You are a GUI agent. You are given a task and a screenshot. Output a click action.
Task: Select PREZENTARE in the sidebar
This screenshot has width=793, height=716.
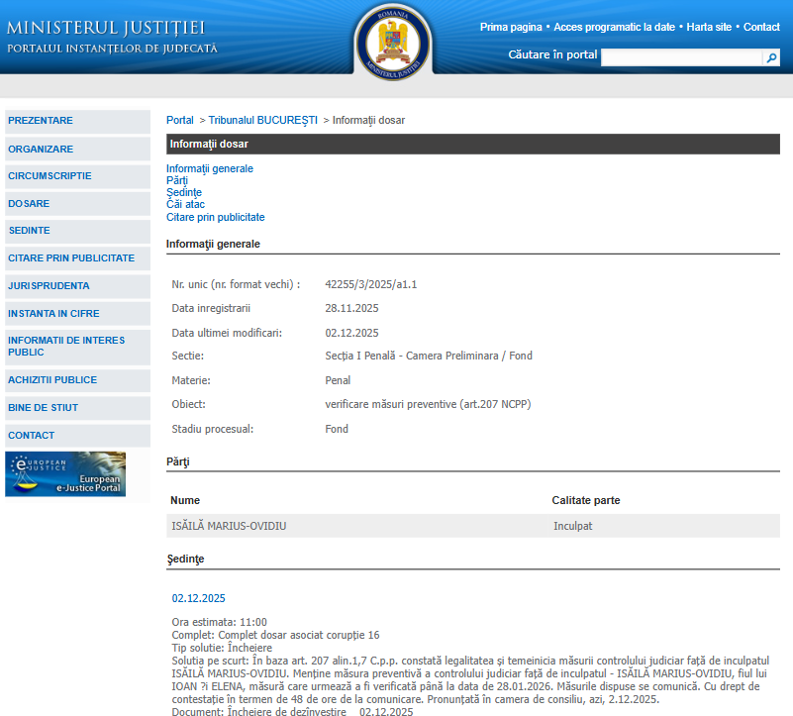click(41, 121)
